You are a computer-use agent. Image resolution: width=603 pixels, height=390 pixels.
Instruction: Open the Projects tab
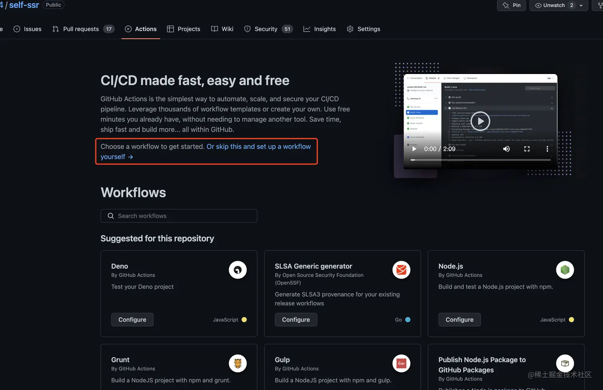point(183,29)
